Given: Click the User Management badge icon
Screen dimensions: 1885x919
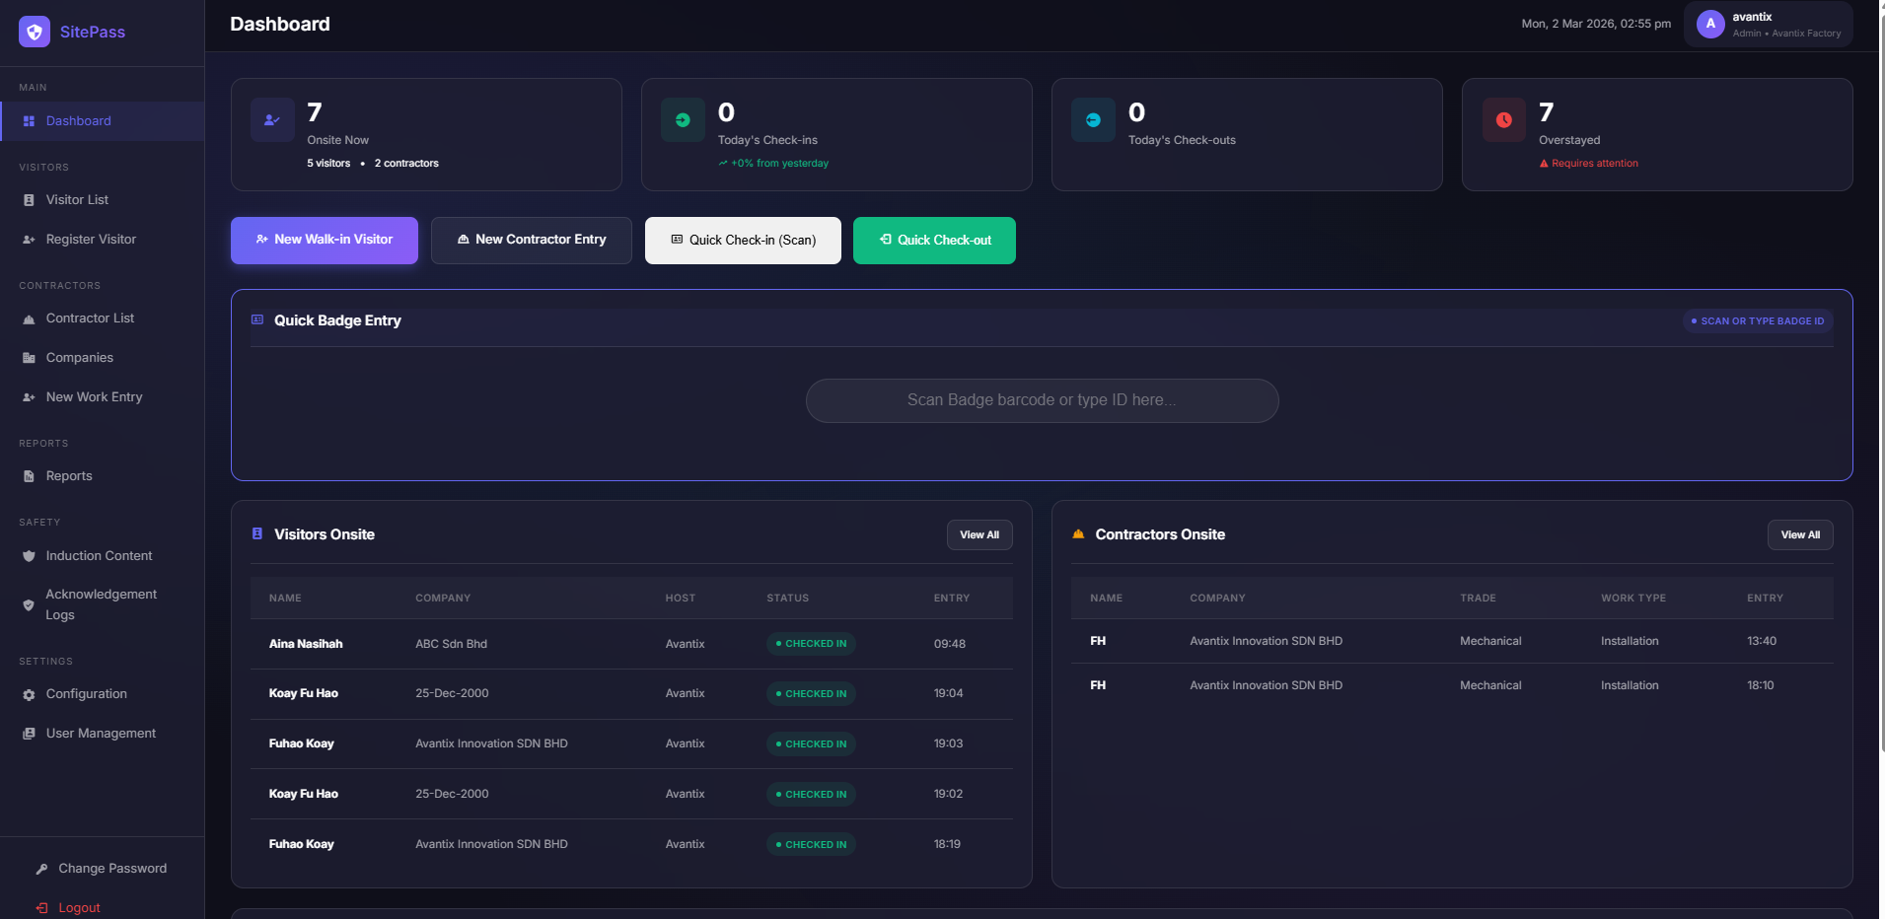Looking at the screenshot, I should [x=28, y=733].
